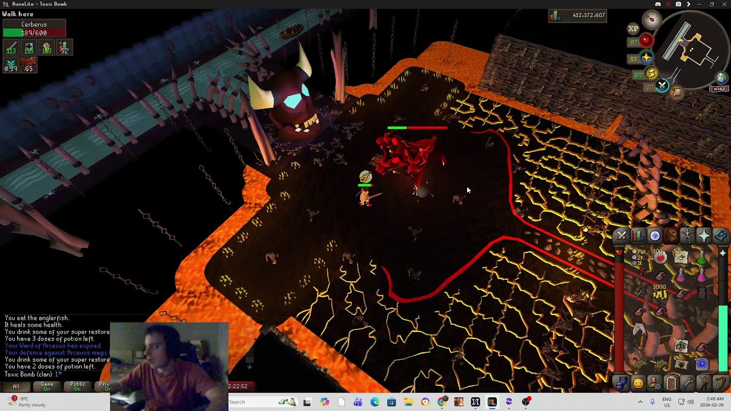Drink the first pink super restore potion
The height and width of the screenshot is (411, 731).
pyautogui.click(x=681, y=276)
